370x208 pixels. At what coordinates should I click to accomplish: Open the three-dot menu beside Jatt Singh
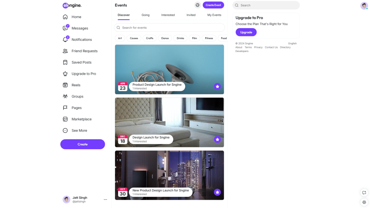pyautogui.click(x=106, y=199)
